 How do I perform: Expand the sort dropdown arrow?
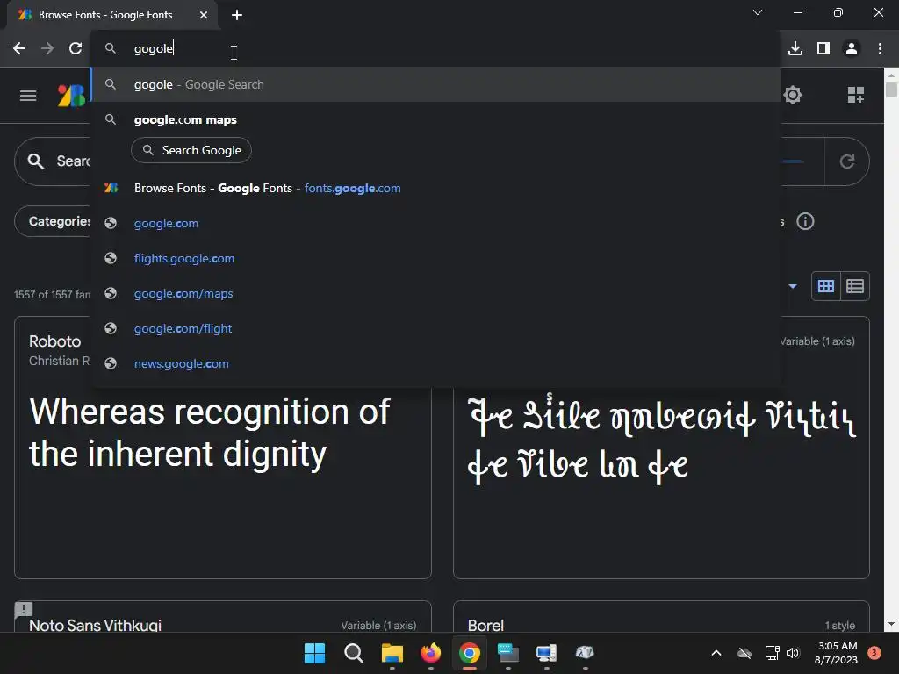[x=793, y=286]
